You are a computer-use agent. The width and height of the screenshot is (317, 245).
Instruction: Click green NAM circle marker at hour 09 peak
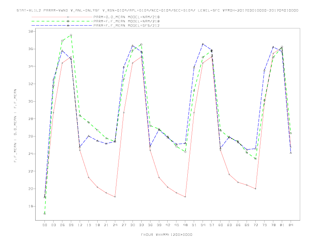tap(71, 35)
